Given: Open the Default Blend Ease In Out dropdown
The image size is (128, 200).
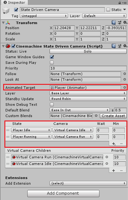Looking at the screenshot, I should coord(80,110).
